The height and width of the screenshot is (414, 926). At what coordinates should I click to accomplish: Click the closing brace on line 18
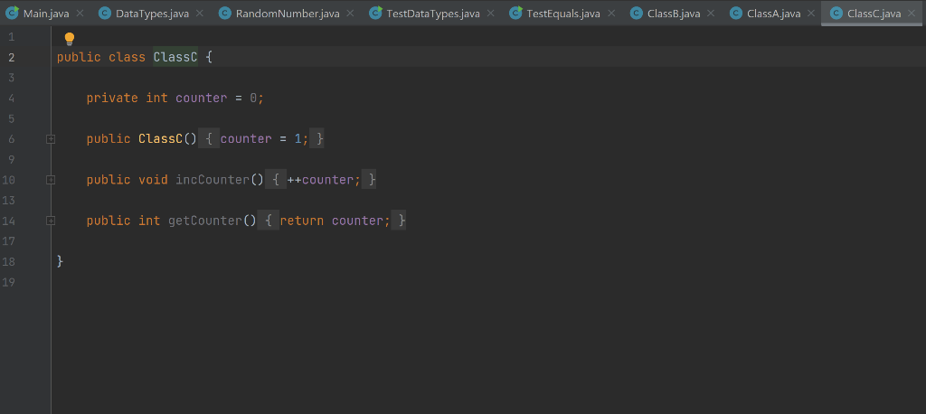click(60, 261)
